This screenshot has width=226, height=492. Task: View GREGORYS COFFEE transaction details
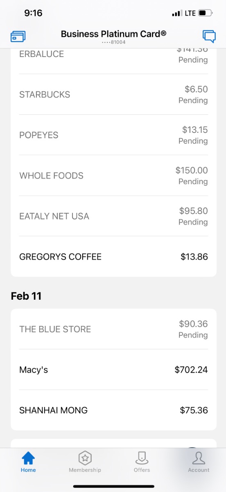coord(113,257)
